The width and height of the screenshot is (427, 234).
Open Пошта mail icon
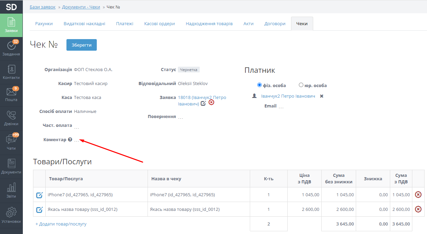(11, 94)
